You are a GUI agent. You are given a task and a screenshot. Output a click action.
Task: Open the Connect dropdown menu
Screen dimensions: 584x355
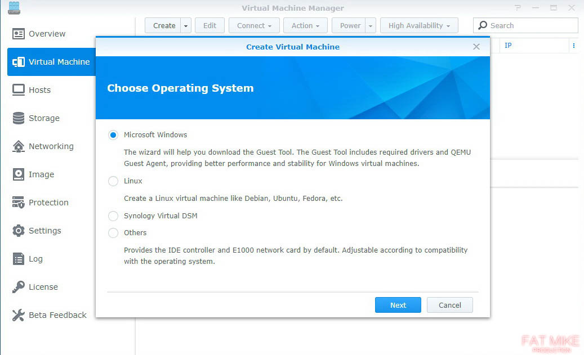coord(254,26)
